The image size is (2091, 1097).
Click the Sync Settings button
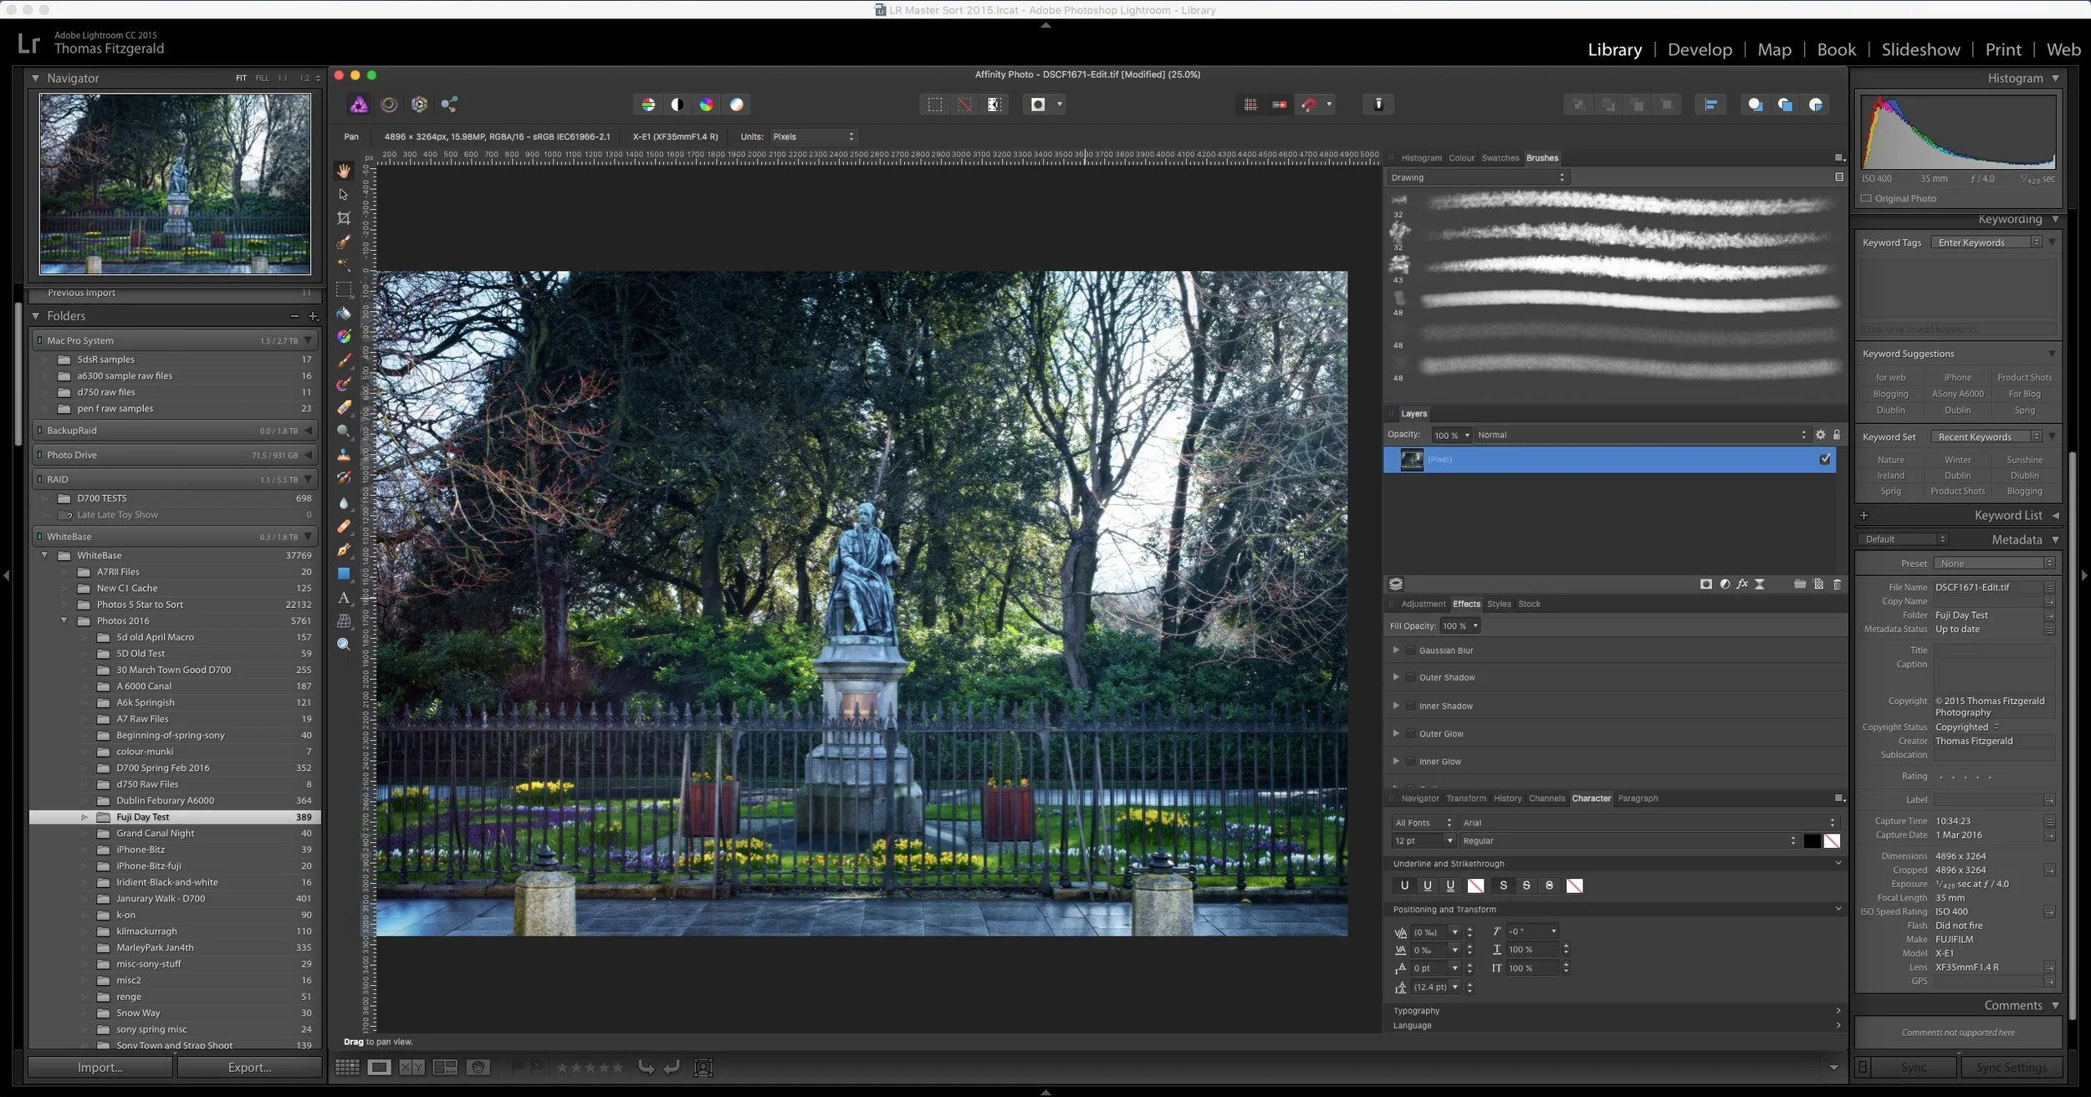(2012, 1068)
